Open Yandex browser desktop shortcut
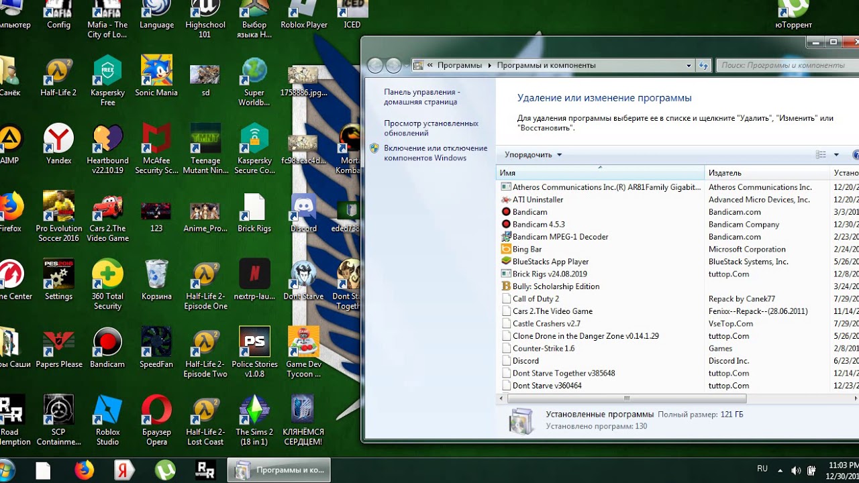 (58, 145)
